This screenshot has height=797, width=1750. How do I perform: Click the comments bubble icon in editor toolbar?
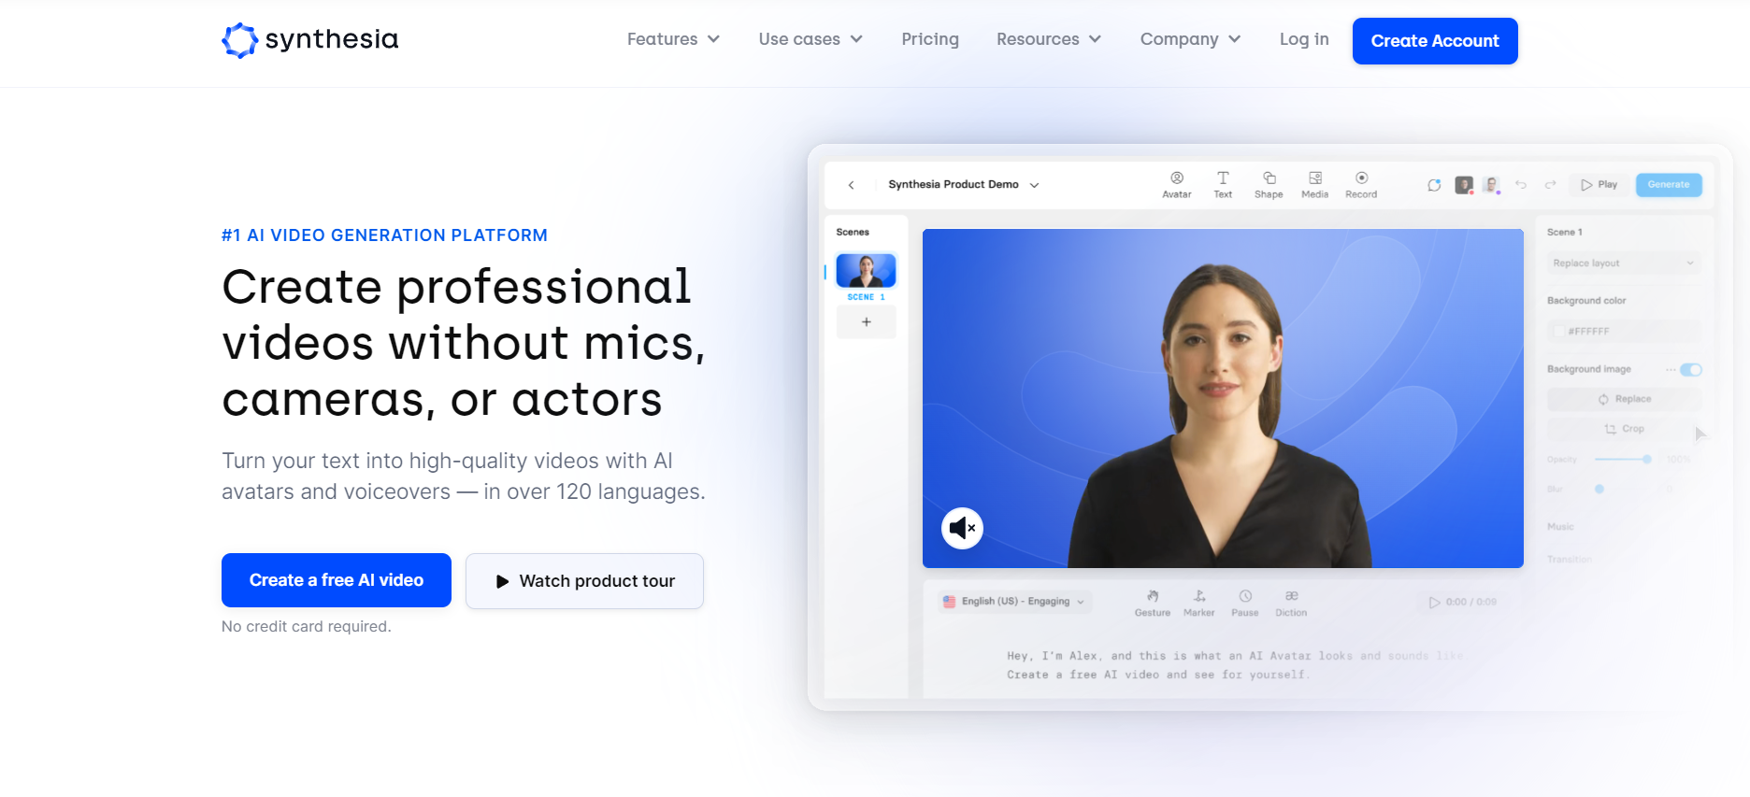tap(1434, 185)
